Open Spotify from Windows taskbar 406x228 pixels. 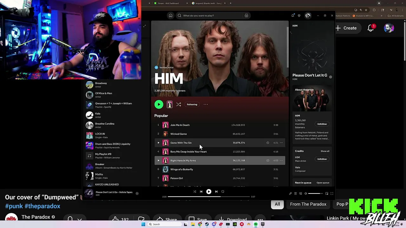coord(256,224)
